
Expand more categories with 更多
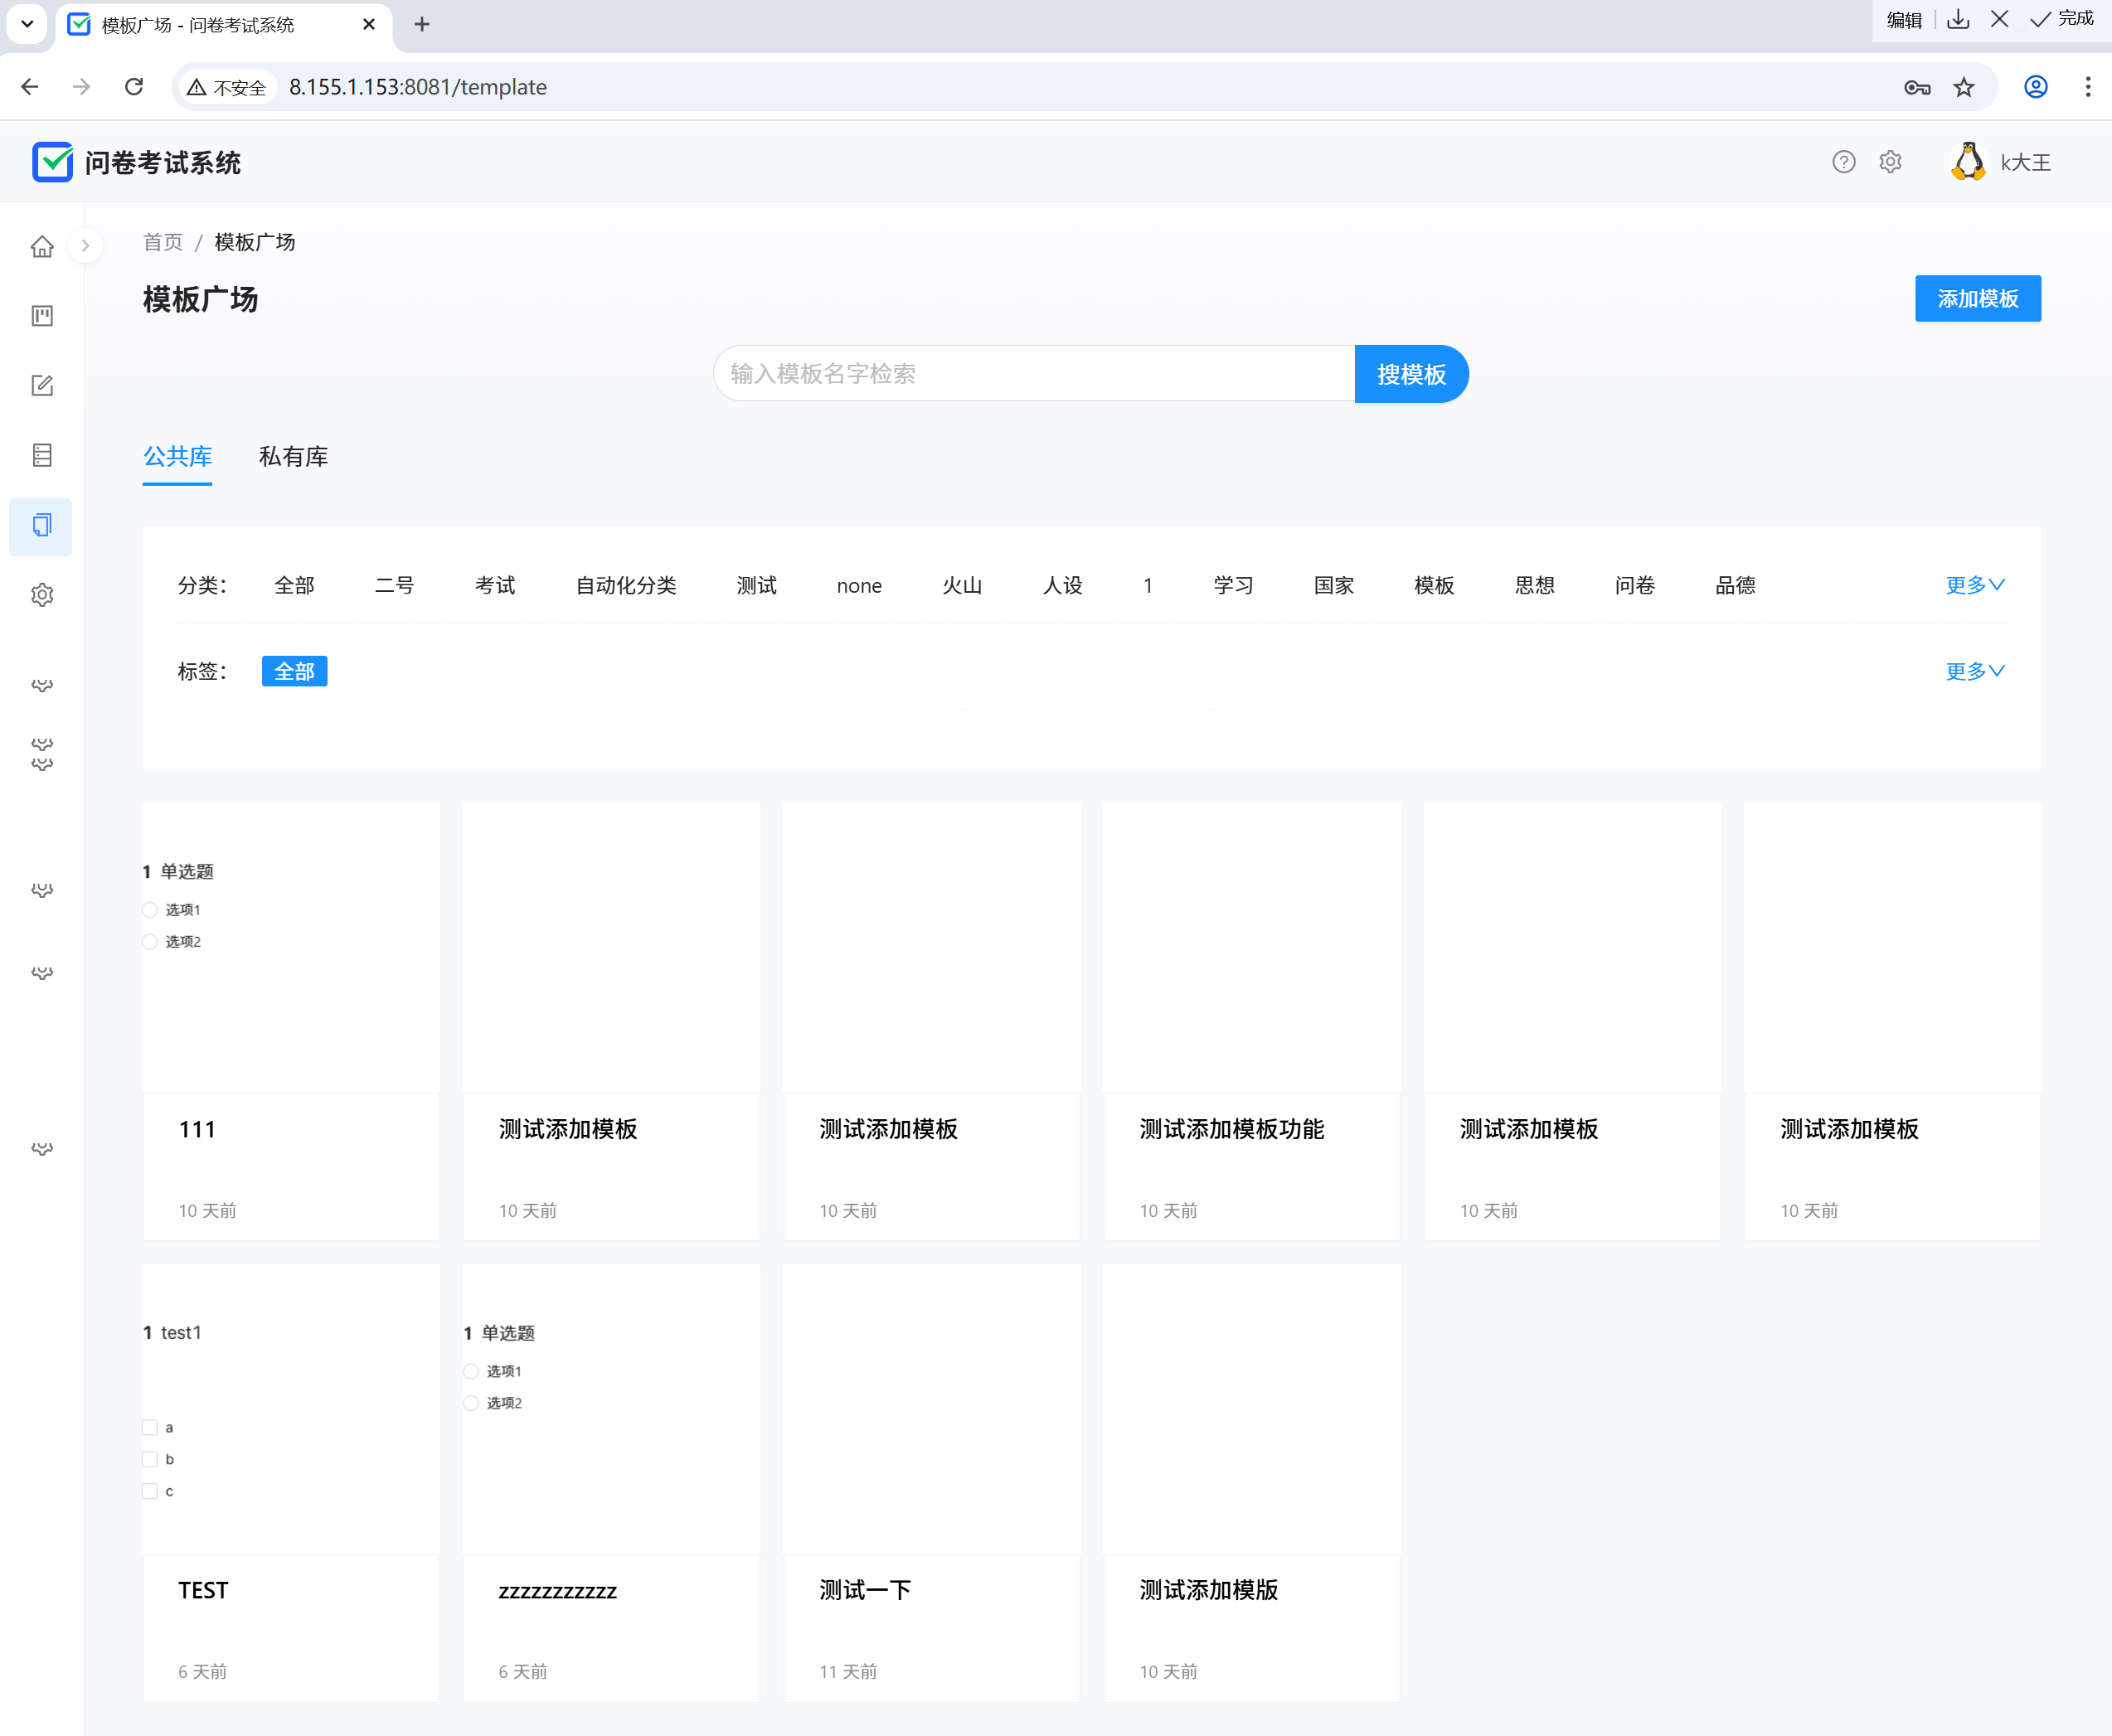click(x=1974, y=585)
